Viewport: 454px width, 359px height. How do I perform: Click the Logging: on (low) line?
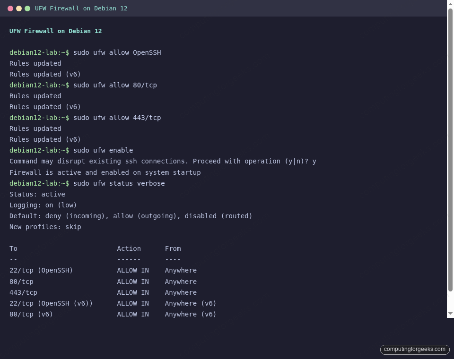tap(43, 205)
